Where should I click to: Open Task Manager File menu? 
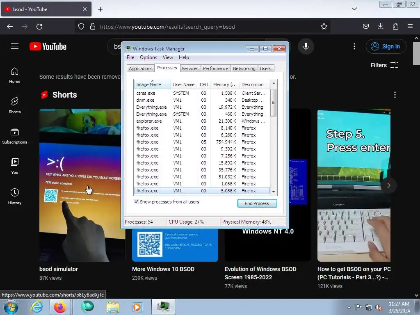[x=130, y=57]
